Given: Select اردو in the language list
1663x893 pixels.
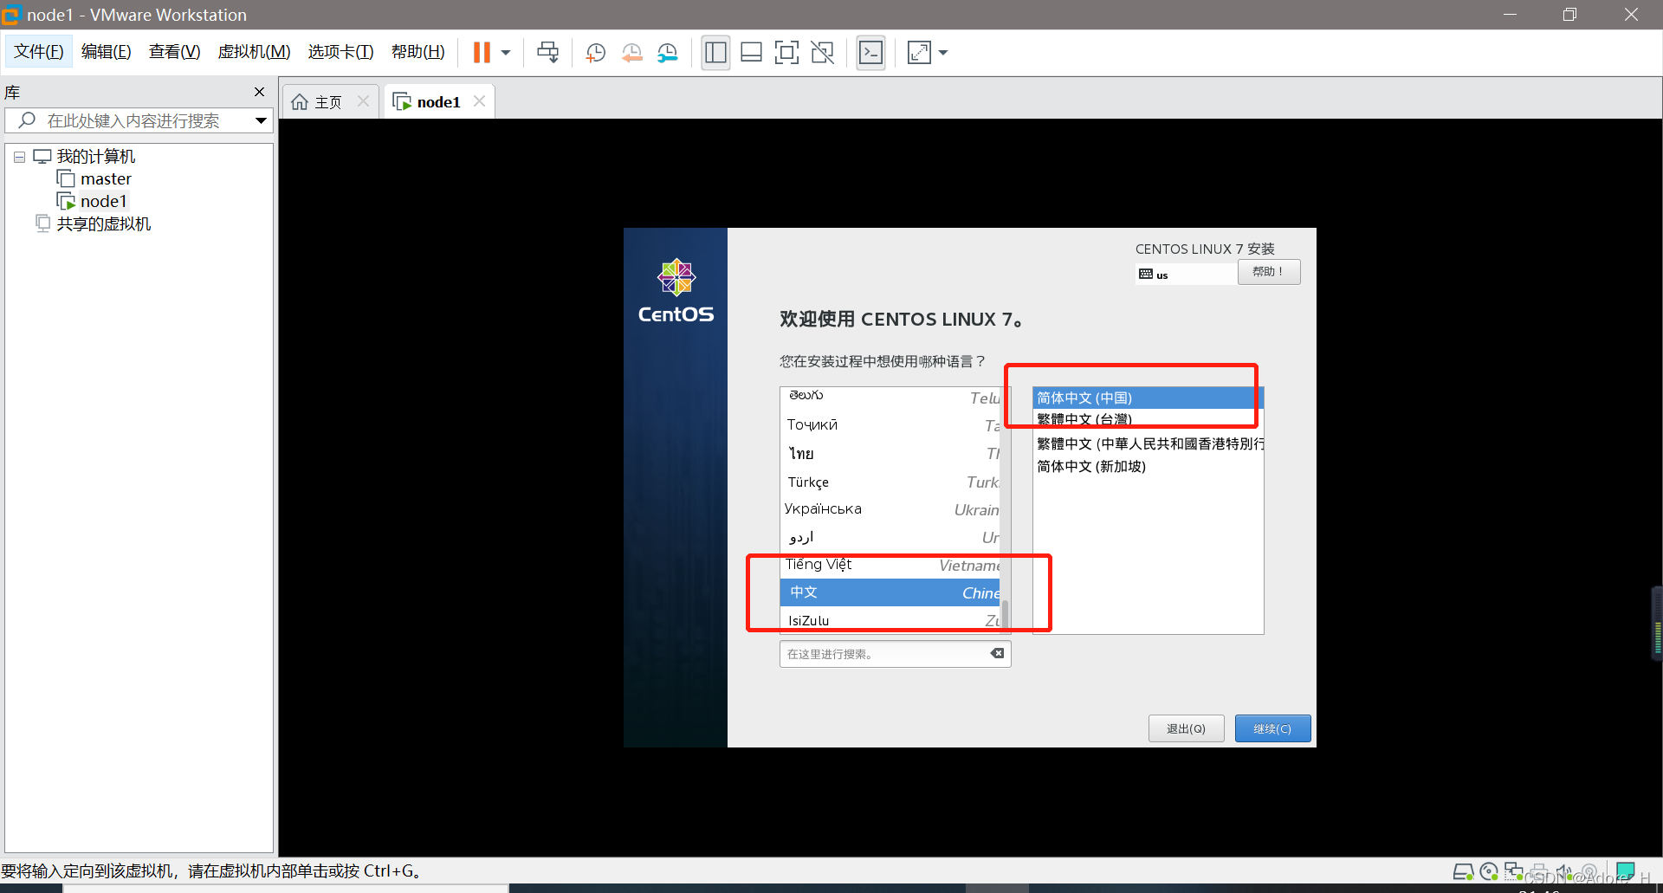Looking at the screenshot, I should pos(890,538).
